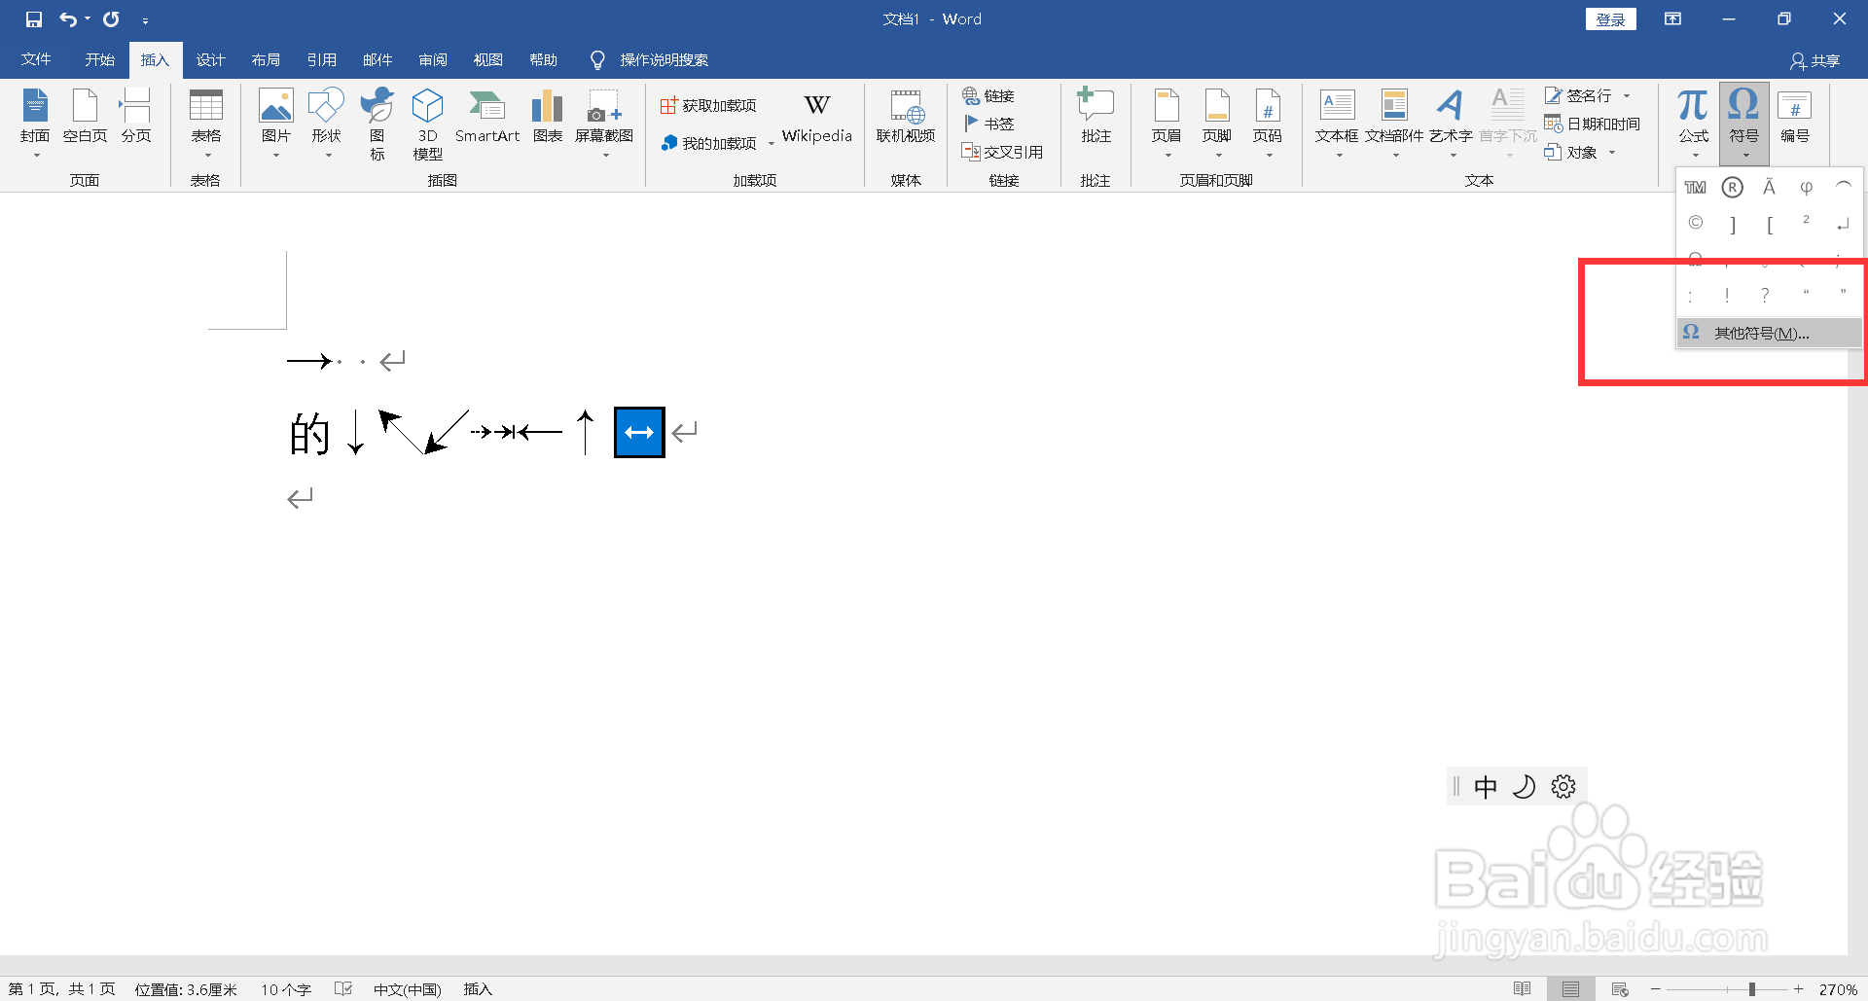Click the zoom out minus button
Screen dimensions: 1868x1001
click(1655, 989)
